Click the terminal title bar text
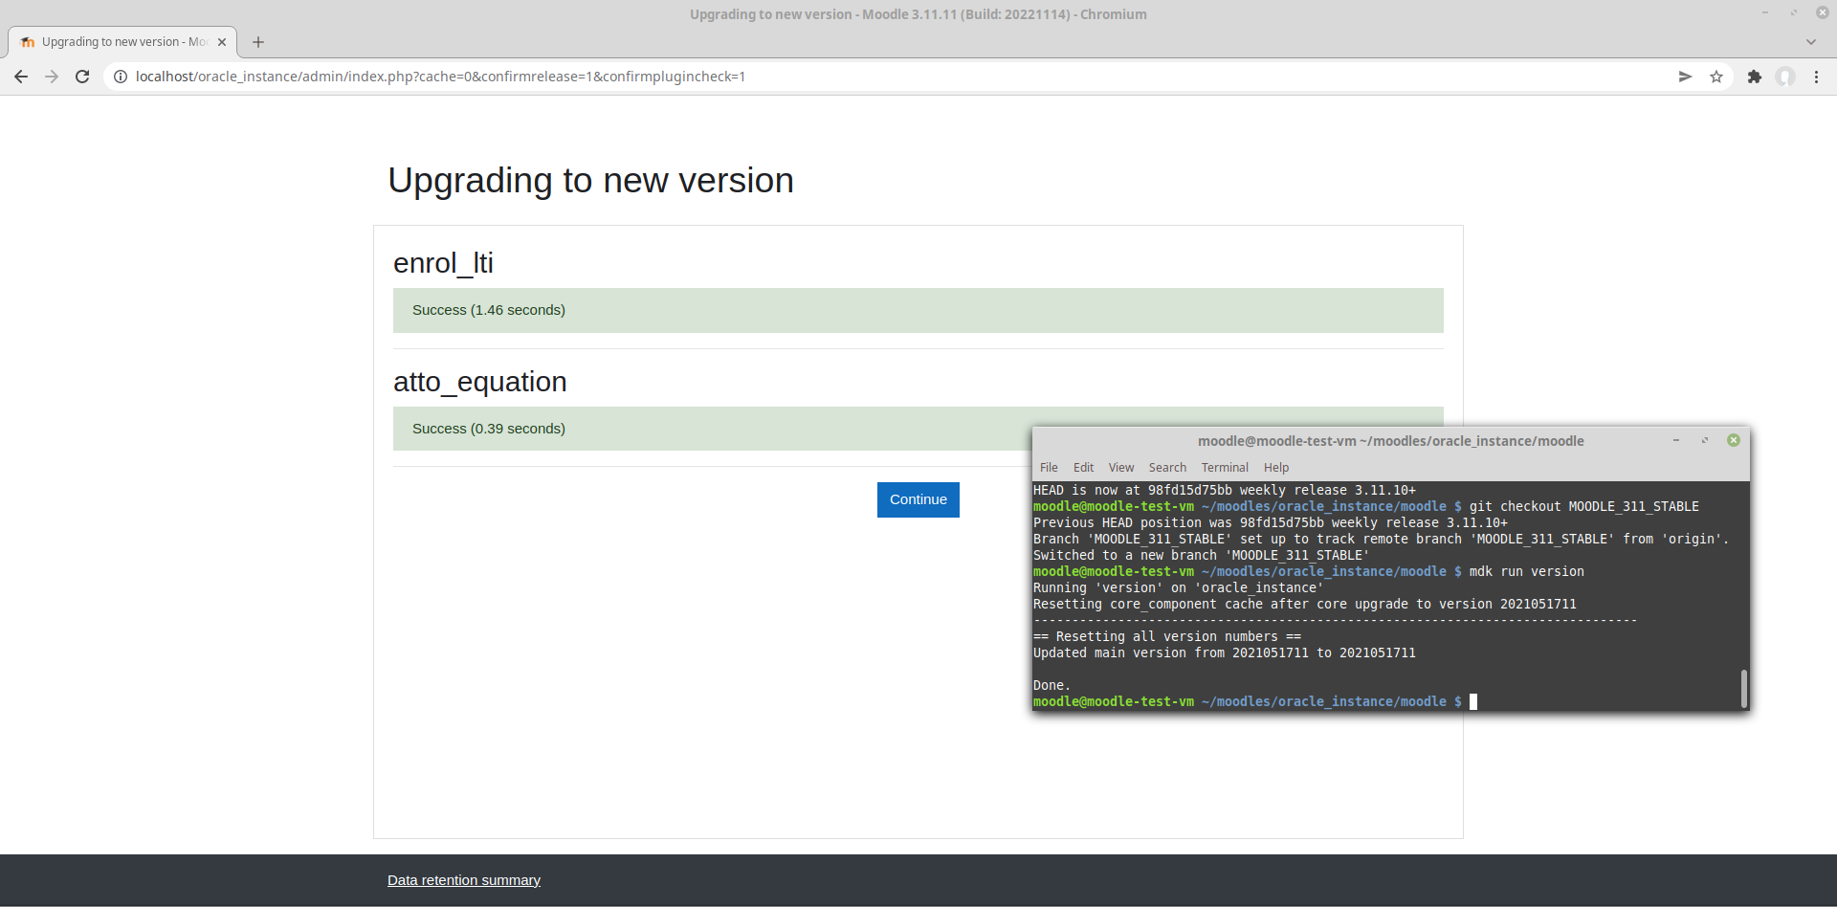The height and width of the screenshot is (907, 1837). [1390, 441]
